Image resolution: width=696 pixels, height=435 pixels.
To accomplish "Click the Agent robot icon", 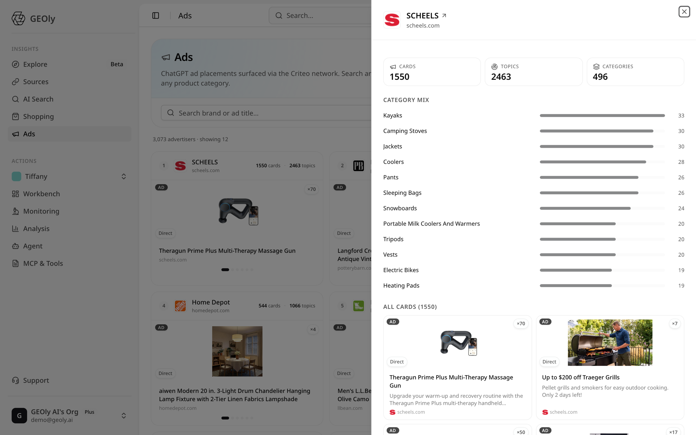I will coord(16,246).
